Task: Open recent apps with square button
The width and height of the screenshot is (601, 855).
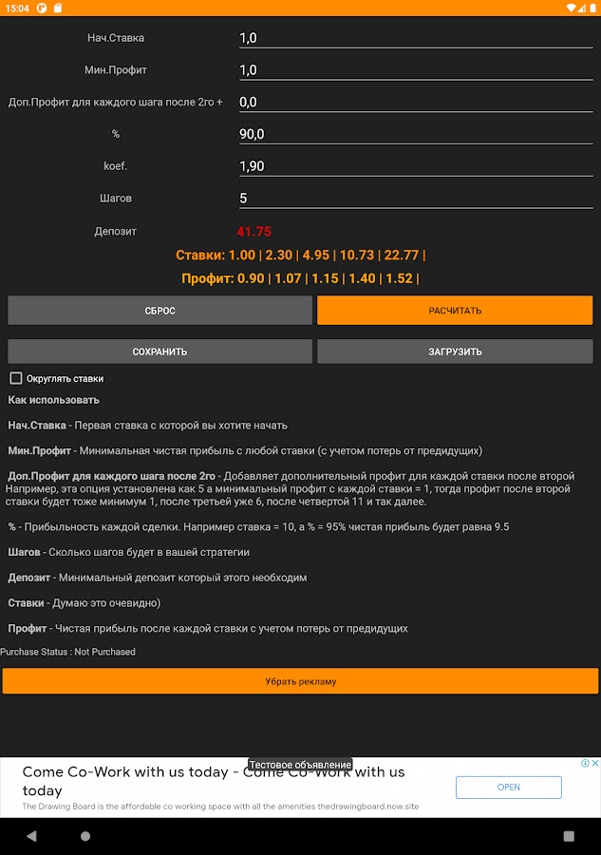Action: (569, 836)
